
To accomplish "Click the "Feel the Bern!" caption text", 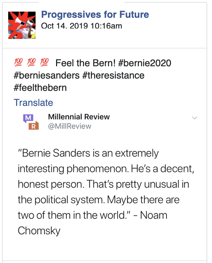I will [85, 63].
